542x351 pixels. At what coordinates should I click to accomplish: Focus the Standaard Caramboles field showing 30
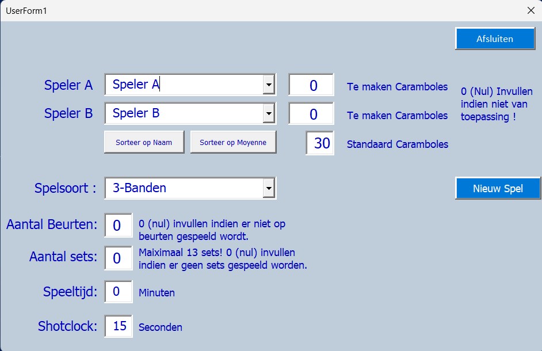[320, 143]
